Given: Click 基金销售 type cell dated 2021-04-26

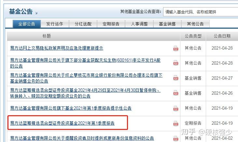Looking at the screenshot, I should tap(193, 93).
